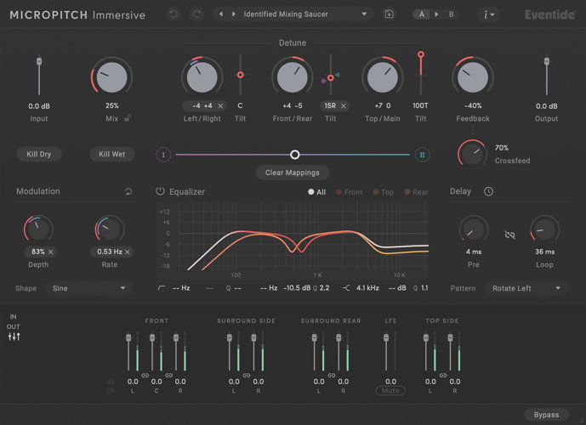Viewport: 586px width, 425px height.
Task: Click the Delay tempo sync clock icon
Action: point(488,192)
